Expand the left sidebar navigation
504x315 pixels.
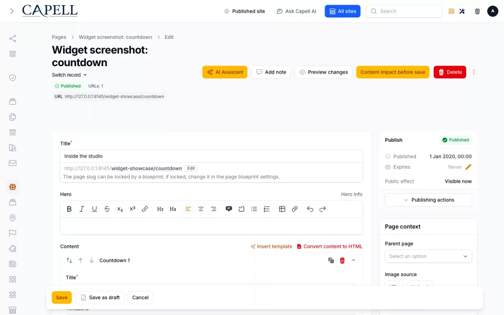[12, 11]
